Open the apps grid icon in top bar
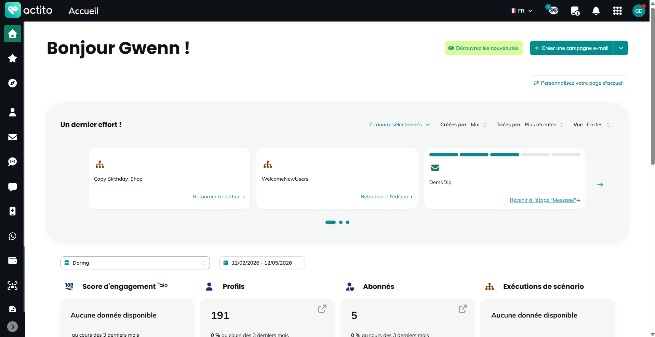The height and width of the screenshot is (337, 655). click(x=617, y=11)
